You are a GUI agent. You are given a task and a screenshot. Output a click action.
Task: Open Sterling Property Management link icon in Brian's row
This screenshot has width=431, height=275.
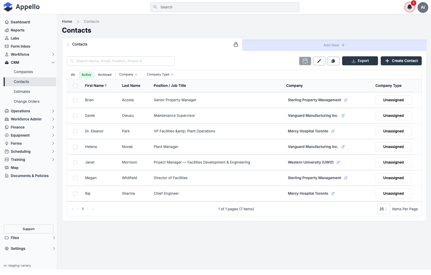coord(346,100)
